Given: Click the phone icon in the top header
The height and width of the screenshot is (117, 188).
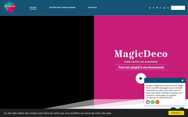Looking at the screenshot, I should [161, 8].
